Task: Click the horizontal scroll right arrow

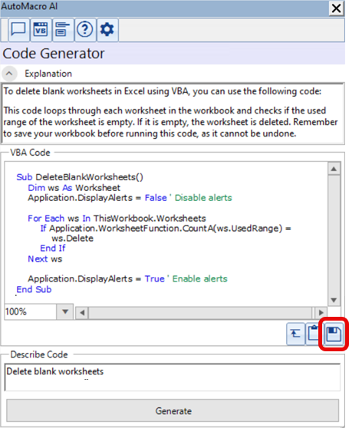Action: tap(321, 312)
